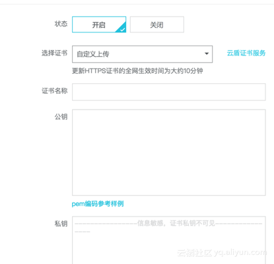Set the status to 开启
274x264 pixels.
(x=99, y=24)
